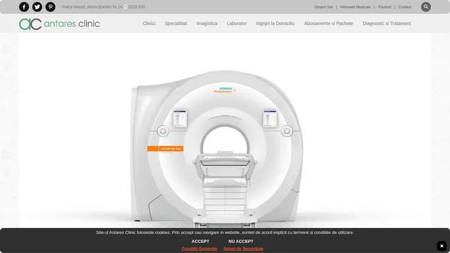This screenshot has width=450, height=253.
Task: Visit the Contact link
Action: coord(405,7)
